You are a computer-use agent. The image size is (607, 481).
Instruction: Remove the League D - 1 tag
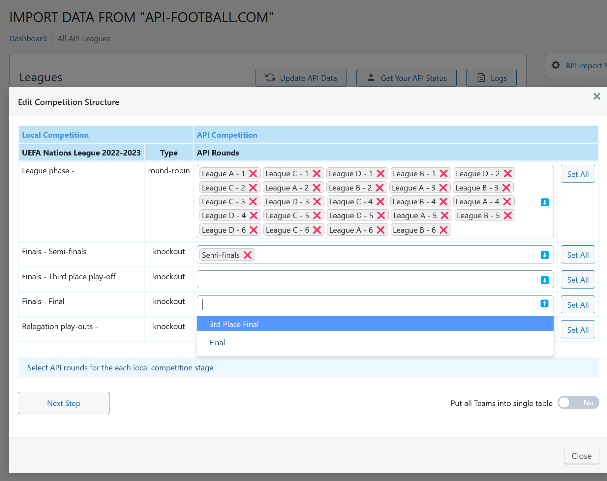pyautogui.click(x=380, y=174)
